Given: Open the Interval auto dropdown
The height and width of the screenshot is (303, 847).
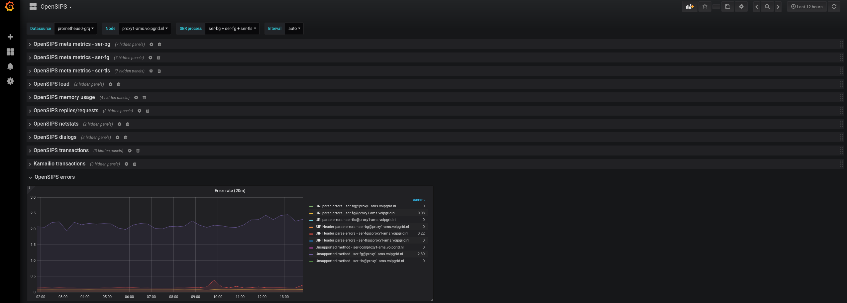Looking at the screenshot, I should [x=294, y=29].
